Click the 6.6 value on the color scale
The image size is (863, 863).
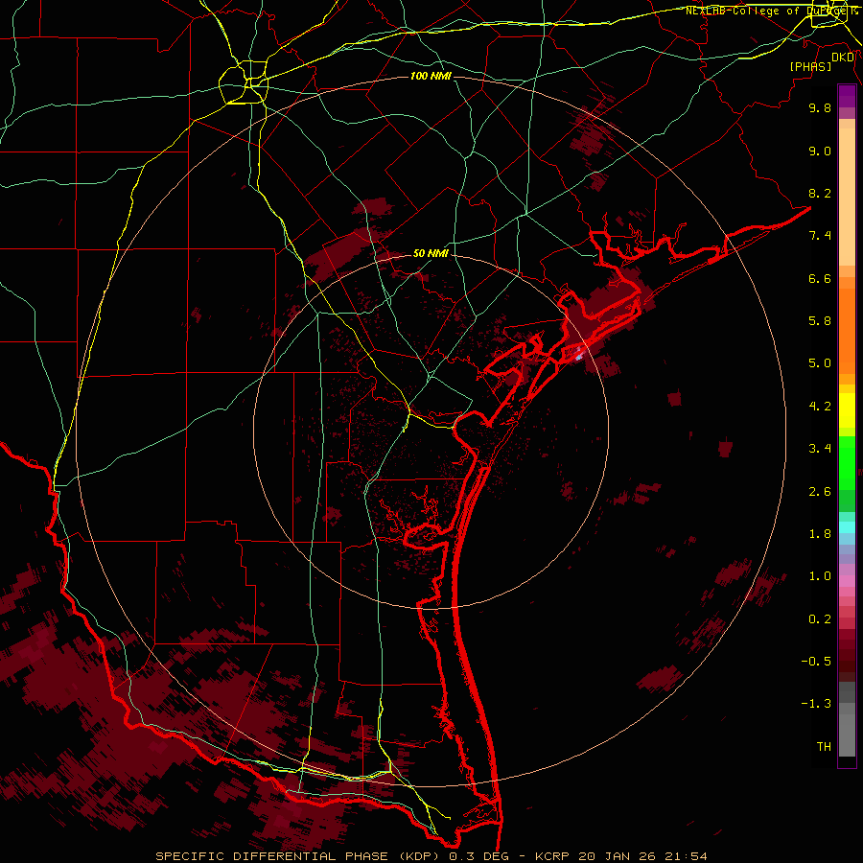(820, 278)
